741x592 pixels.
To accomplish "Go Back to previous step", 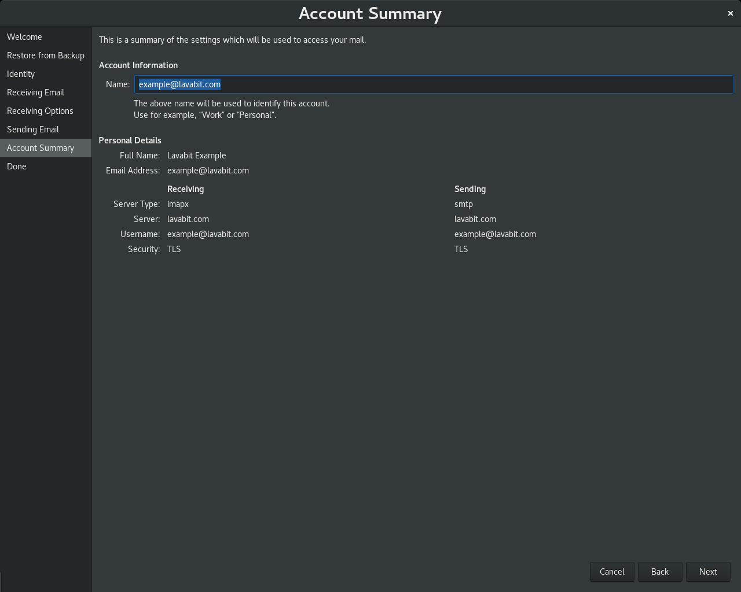I will (660, 572).
